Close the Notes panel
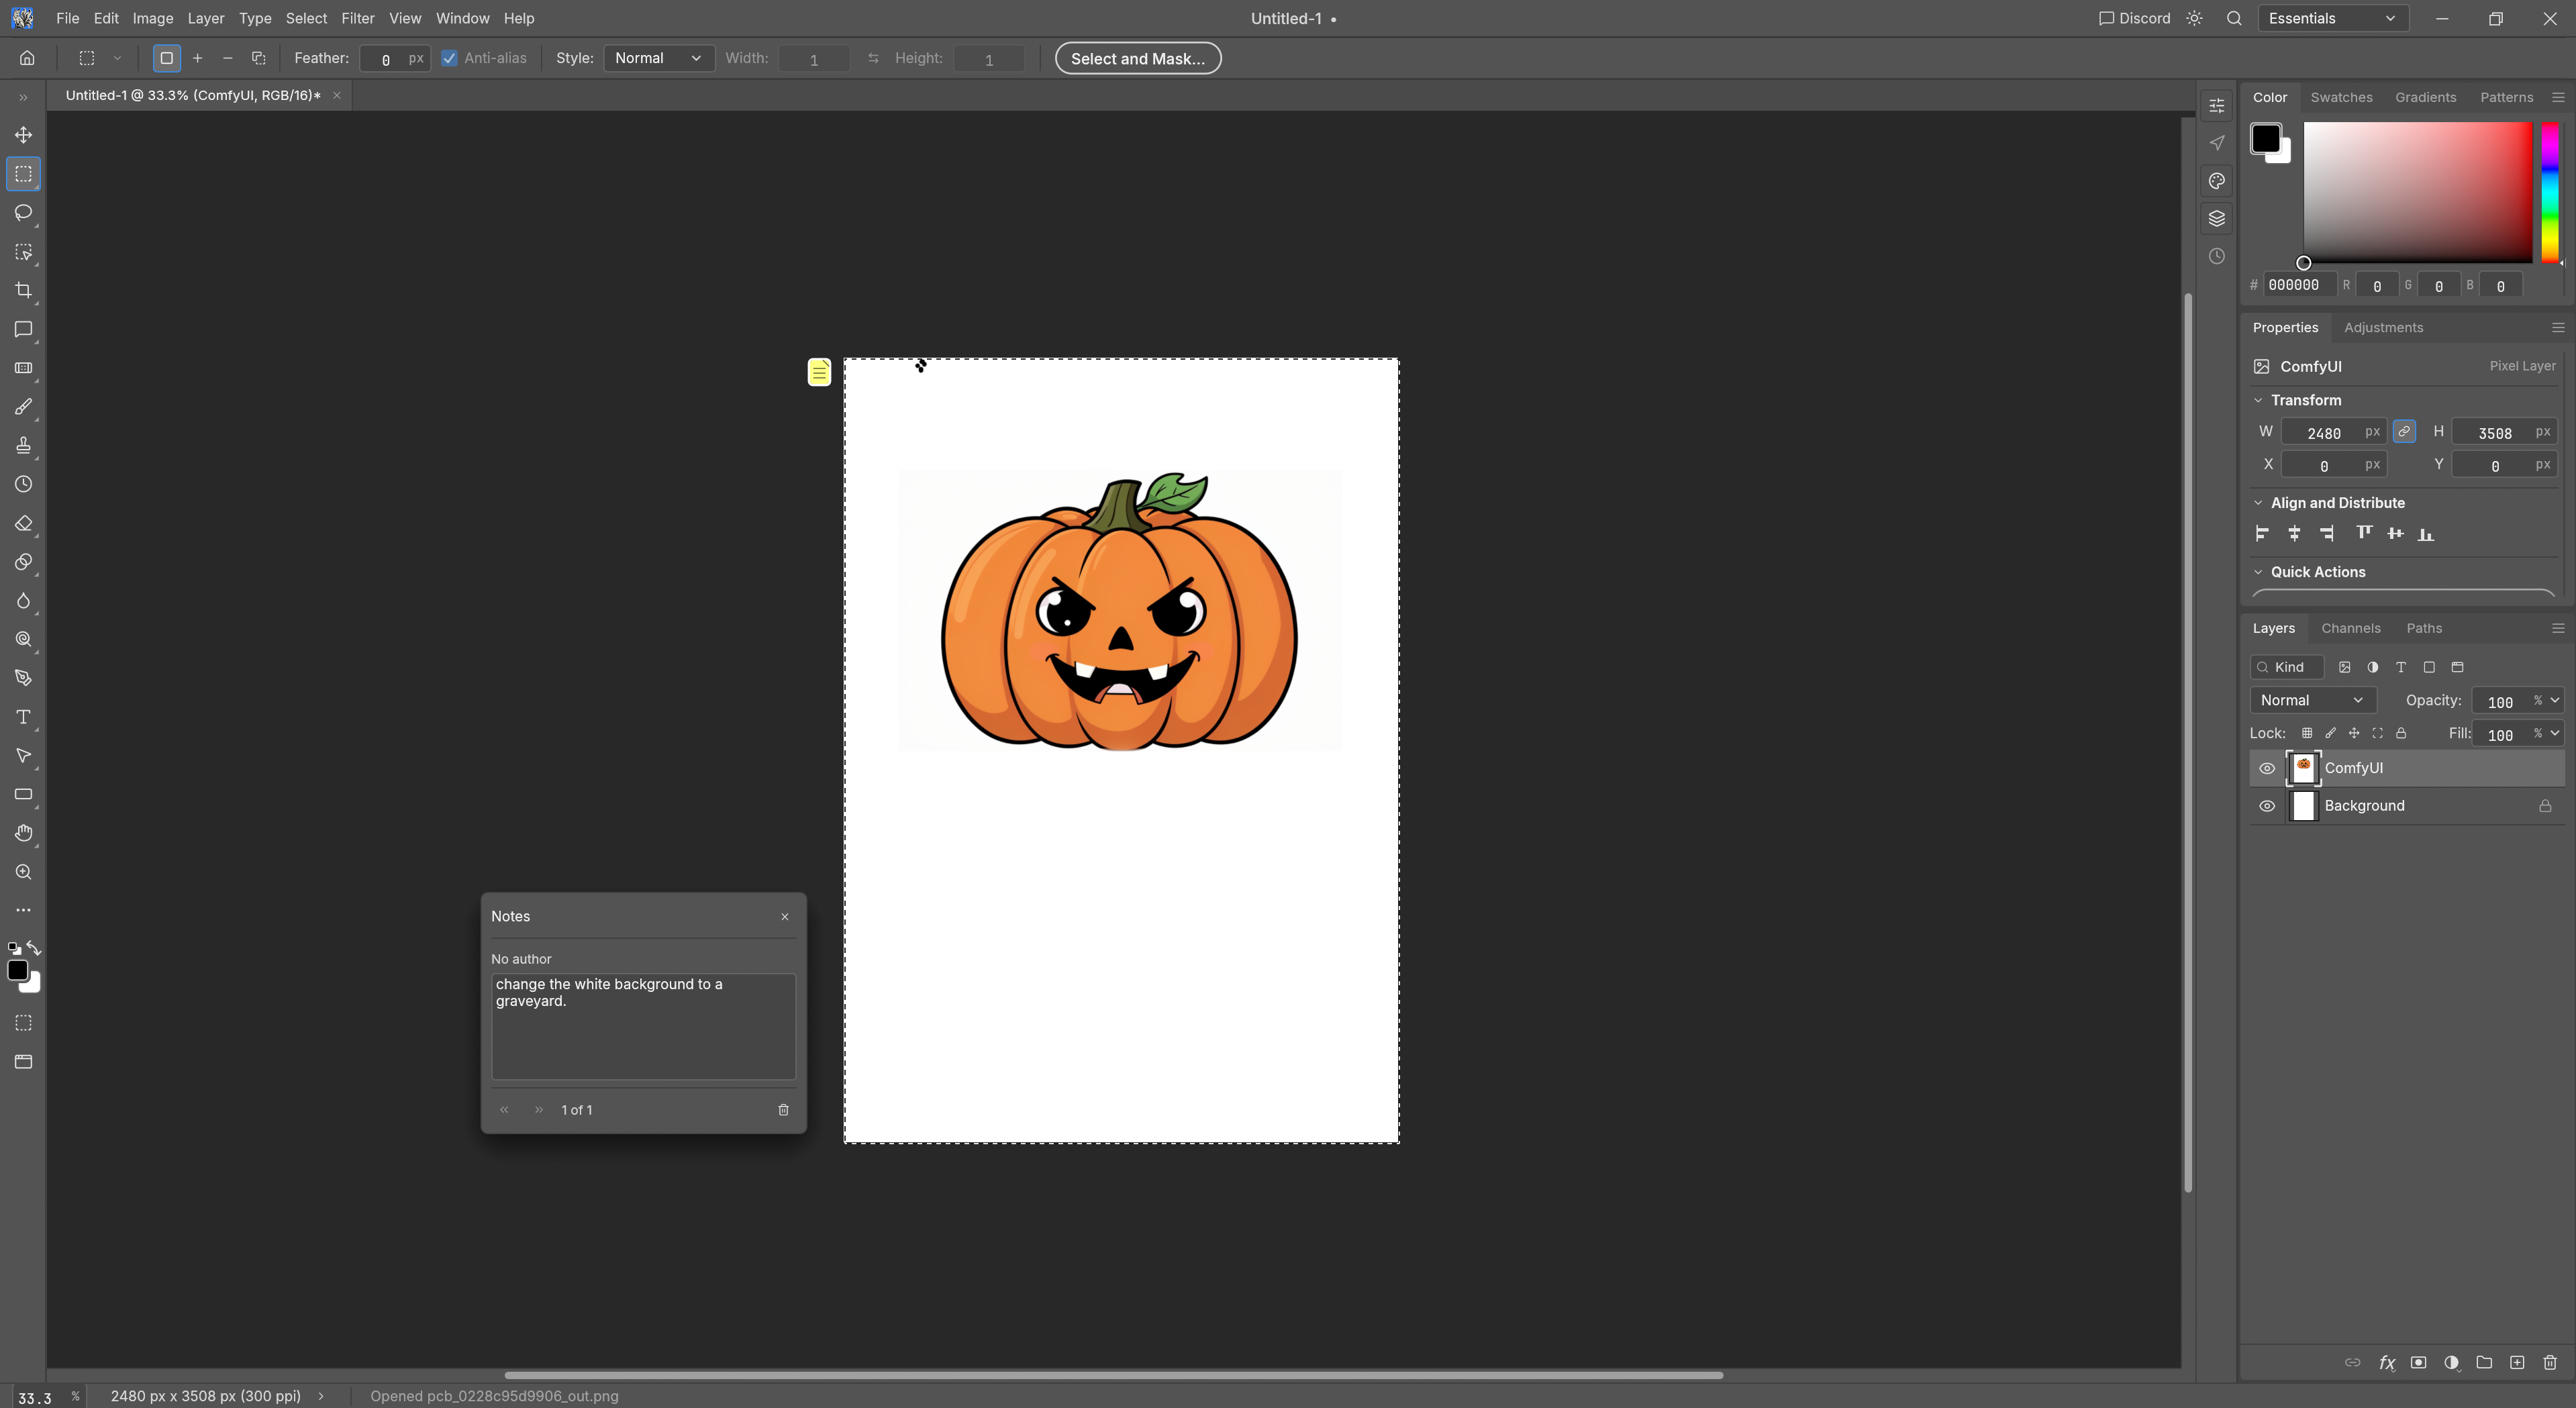2576x1408 pixels. [x=785, y=916]
